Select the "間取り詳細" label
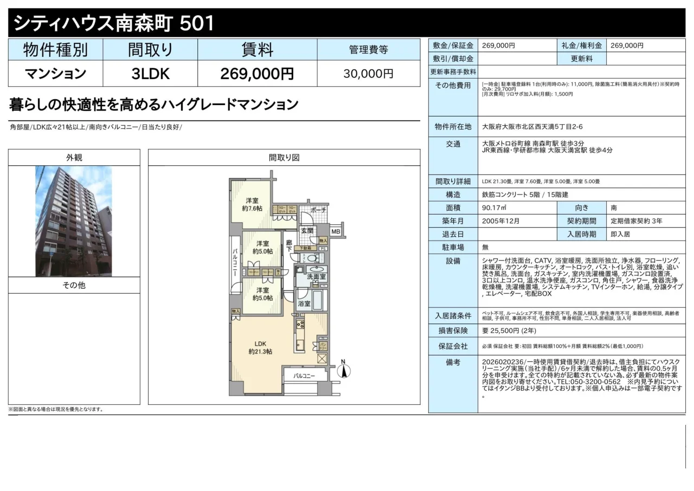The height and width of the screenshot is (491, 694). pyautogui.click(x=453, y=182)
